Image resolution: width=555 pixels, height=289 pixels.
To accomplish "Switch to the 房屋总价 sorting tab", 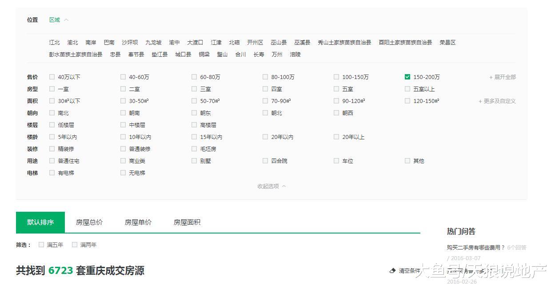I will pyautogui.click(x=89, y=222).
